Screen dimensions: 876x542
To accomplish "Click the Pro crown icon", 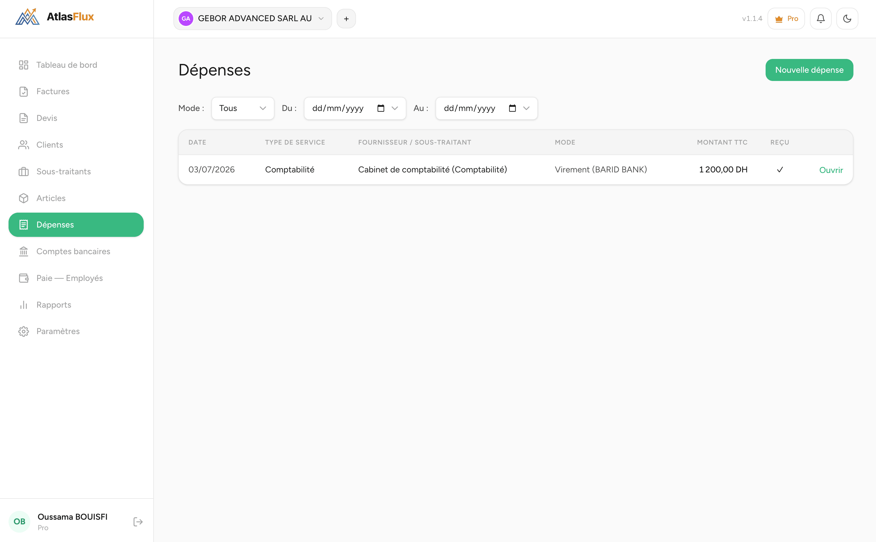I will [779, 19].
